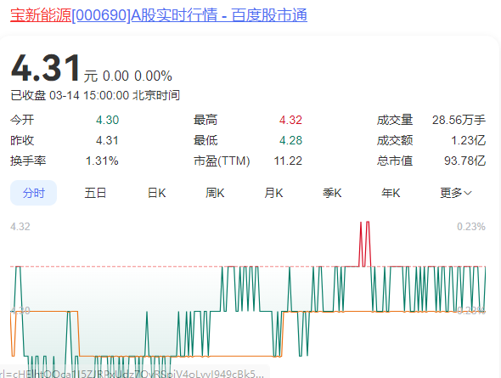Click the 市盈(TTM) value 11.22
This screenshot has width=501, height=378.
coord(288,161)
